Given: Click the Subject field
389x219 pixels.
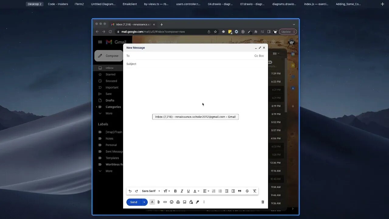Looking at the screenshot, I should [195, 64].
